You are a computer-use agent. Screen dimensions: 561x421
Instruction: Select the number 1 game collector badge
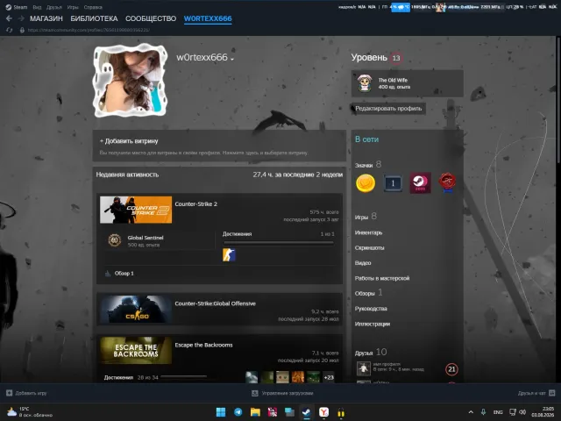click(x=393, y=183)
